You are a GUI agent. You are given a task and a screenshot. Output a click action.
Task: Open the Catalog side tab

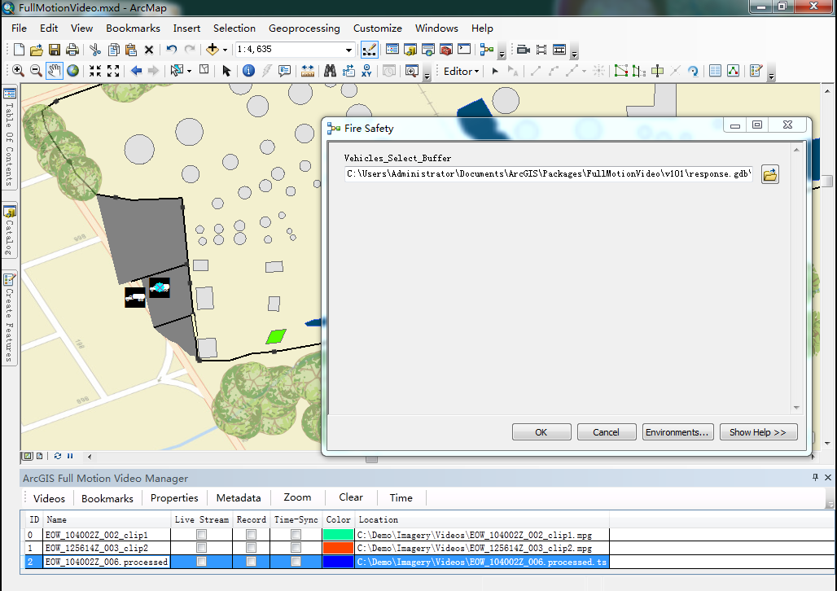pos(9,230)
